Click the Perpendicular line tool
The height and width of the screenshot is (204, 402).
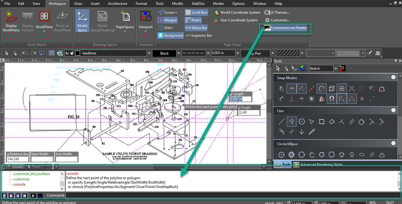(x=342, y=122)
